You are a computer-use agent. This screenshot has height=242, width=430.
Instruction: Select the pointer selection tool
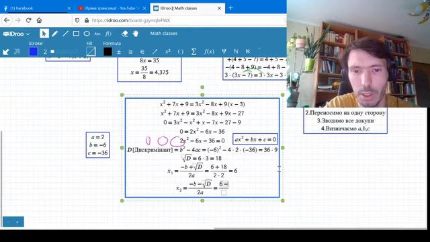point(44,34)
